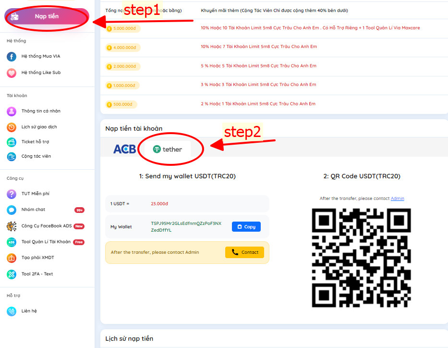Open Ticket hỗ trợ page

[x=35, y=142]
